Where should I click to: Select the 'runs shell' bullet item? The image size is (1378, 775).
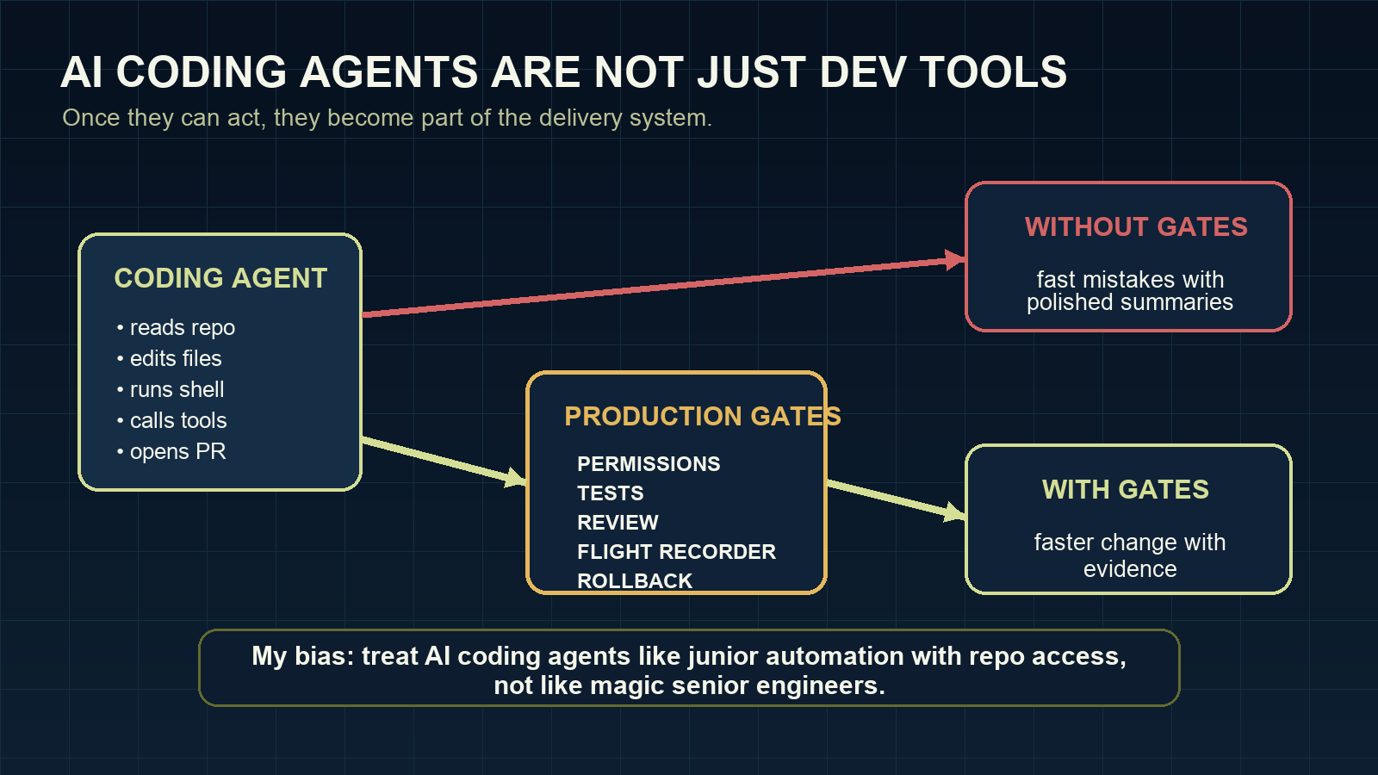171,390
